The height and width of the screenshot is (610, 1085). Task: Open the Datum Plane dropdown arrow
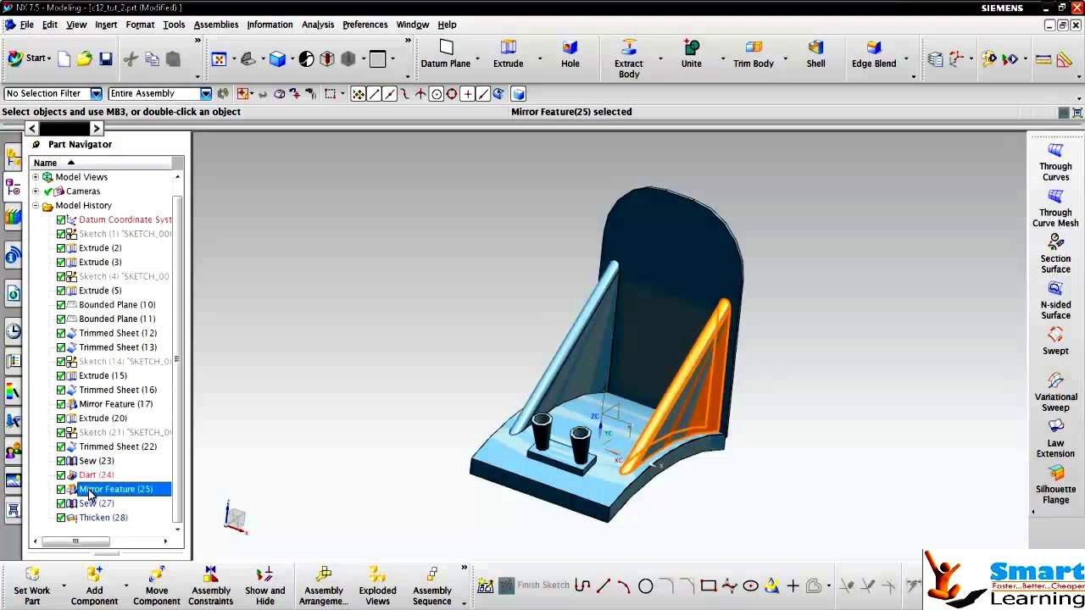(x=477, y=60)
